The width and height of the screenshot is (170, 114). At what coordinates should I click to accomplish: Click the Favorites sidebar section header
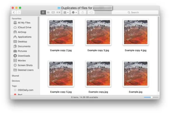click(x=16, y=18)
